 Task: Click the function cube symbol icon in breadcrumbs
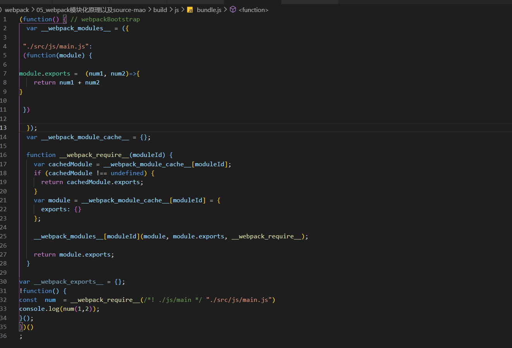(233, 10)
